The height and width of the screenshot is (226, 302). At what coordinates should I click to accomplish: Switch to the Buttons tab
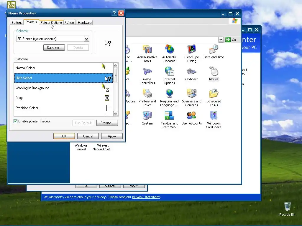pyautogui.click(x=17, y=22)
